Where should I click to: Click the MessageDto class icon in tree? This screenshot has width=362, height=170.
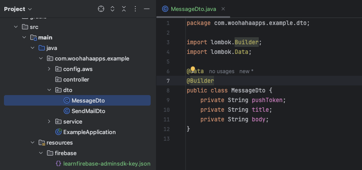click(x=66, y=100)
